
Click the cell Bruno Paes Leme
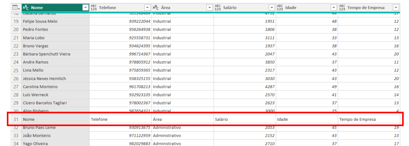pyautogui.click(x=55, y=128)
